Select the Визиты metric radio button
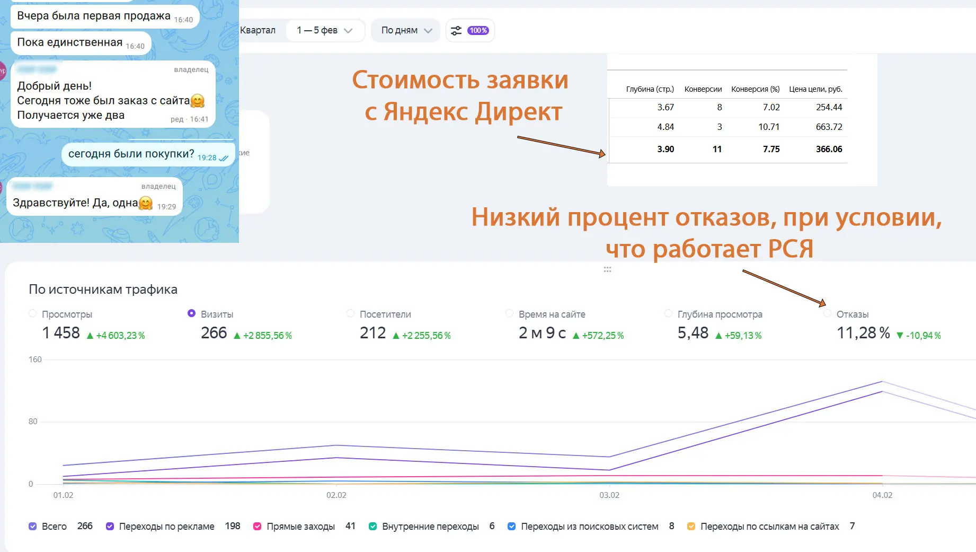 (192, 313)
